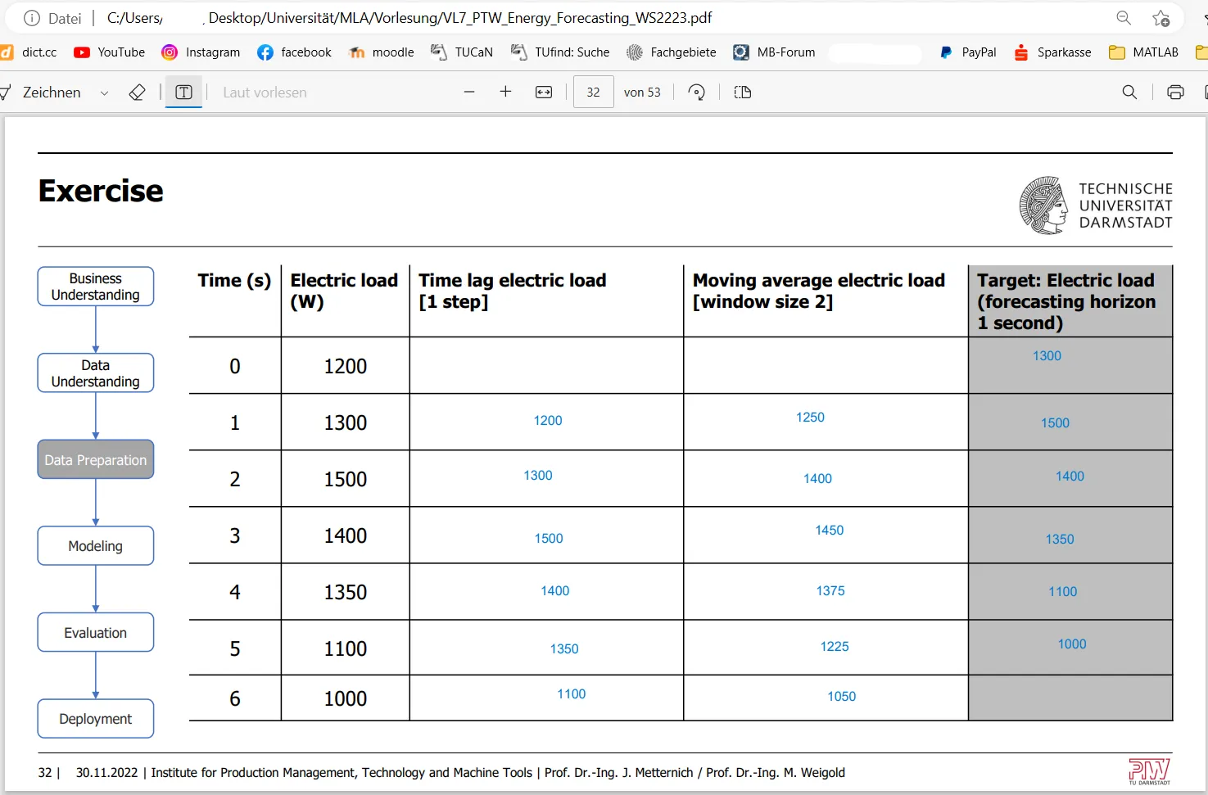Image resolution: width=1208 pixels, height=795 pixels.
Task: Click the PTW logo in footer
Action: click(x=1149, y=771)
